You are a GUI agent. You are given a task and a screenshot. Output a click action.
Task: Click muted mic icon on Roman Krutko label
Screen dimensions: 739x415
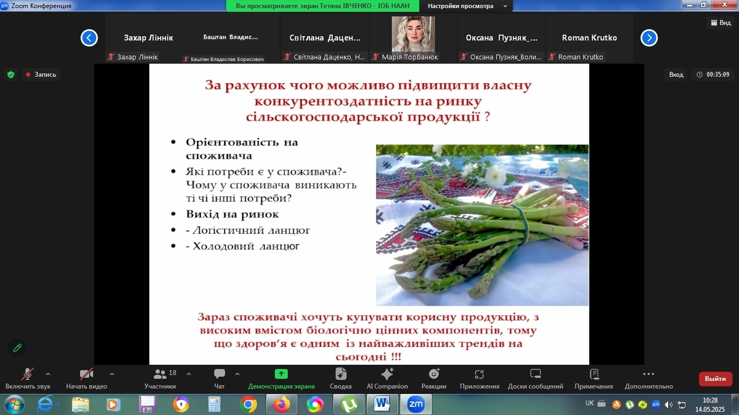[552, 57]
